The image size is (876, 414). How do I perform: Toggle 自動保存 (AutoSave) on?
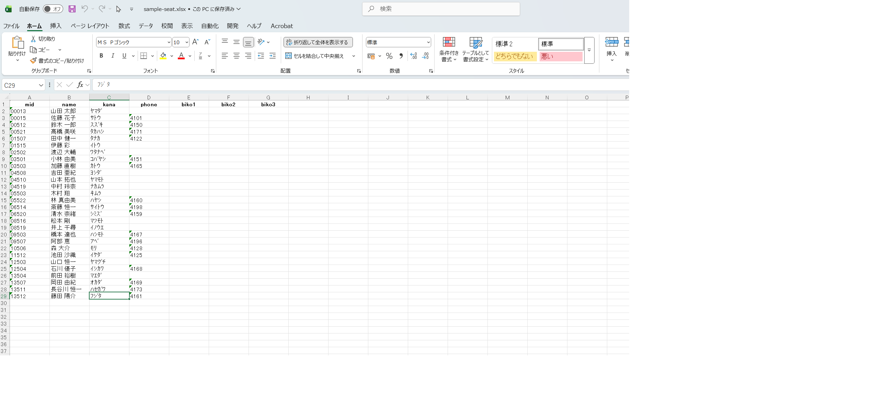pyautogui.click(x=53, y=9)
